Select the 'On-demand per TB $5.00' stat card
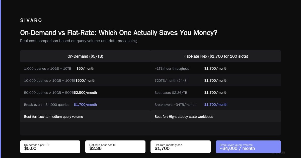Viewport: 301px width, 158px height. pos(50,147)
